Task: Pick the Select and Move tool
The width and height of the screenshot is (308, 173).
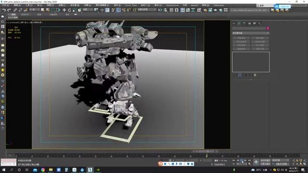Action: pos(64,10)
